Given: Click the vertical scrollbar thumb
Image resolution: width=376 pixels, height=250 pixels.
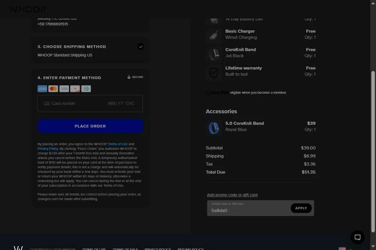Looking at the screenshot, I should [373, 152].
